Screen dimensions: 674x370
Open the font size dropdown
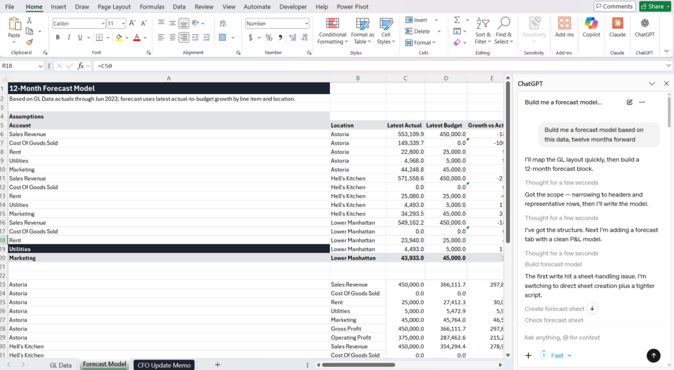coord(123,24)
